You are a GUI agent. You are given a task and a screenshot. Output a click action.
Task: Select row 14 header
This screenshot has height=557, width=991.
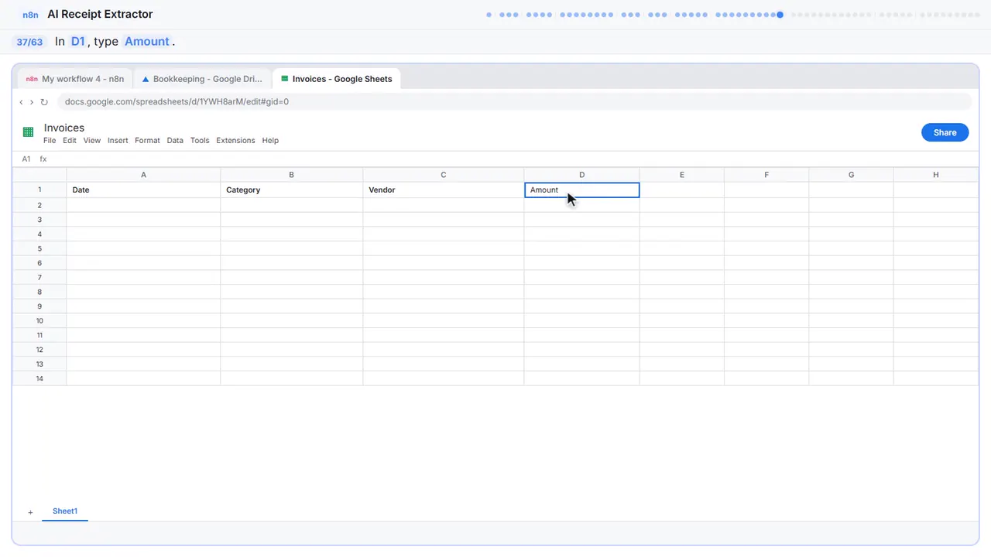(x=39, y=378)
